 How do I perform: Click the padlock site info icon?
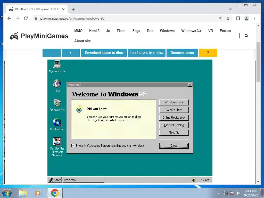[36, 18]
